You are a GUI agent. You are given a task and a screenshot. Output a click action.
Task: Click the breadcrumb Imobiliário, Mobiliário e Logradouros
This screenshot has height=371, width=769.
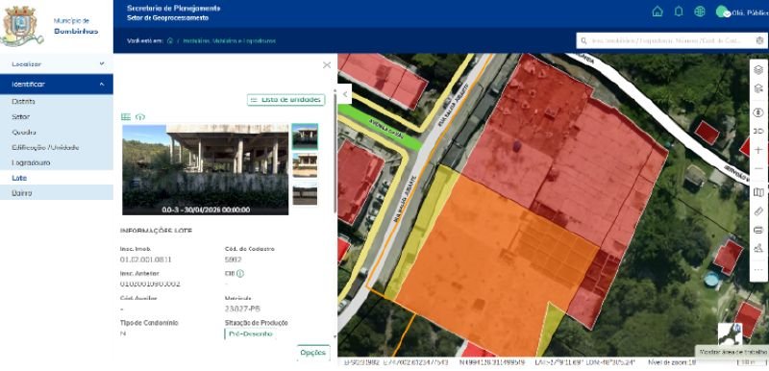pos(230,41)
